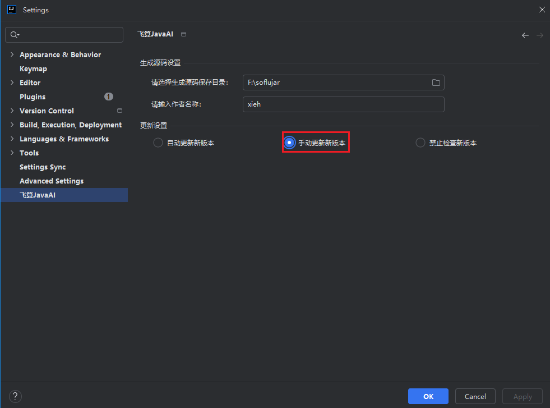Open the help question mark icon
The image size is (550, 408).
click(15, 396)
